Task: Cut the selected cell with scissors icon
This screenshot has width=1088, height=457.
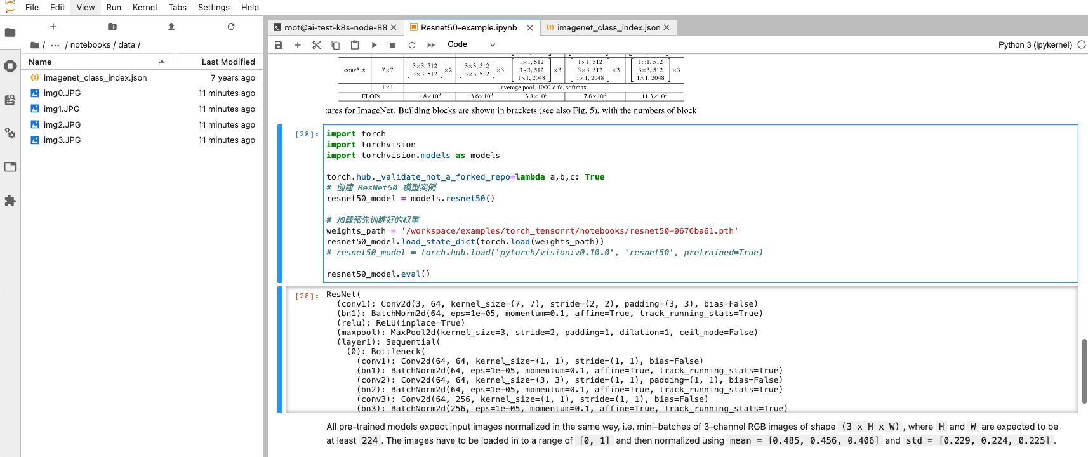Action: pyautogui.click(x=317, y=45)
